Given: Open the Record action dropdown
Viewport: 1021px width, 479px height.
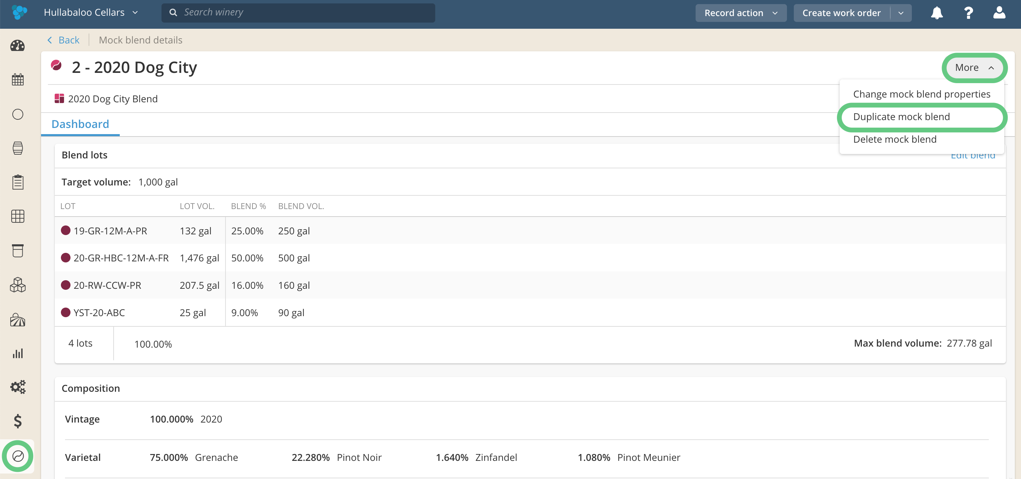Looking at the screenshot, I should tap(740, 13).
